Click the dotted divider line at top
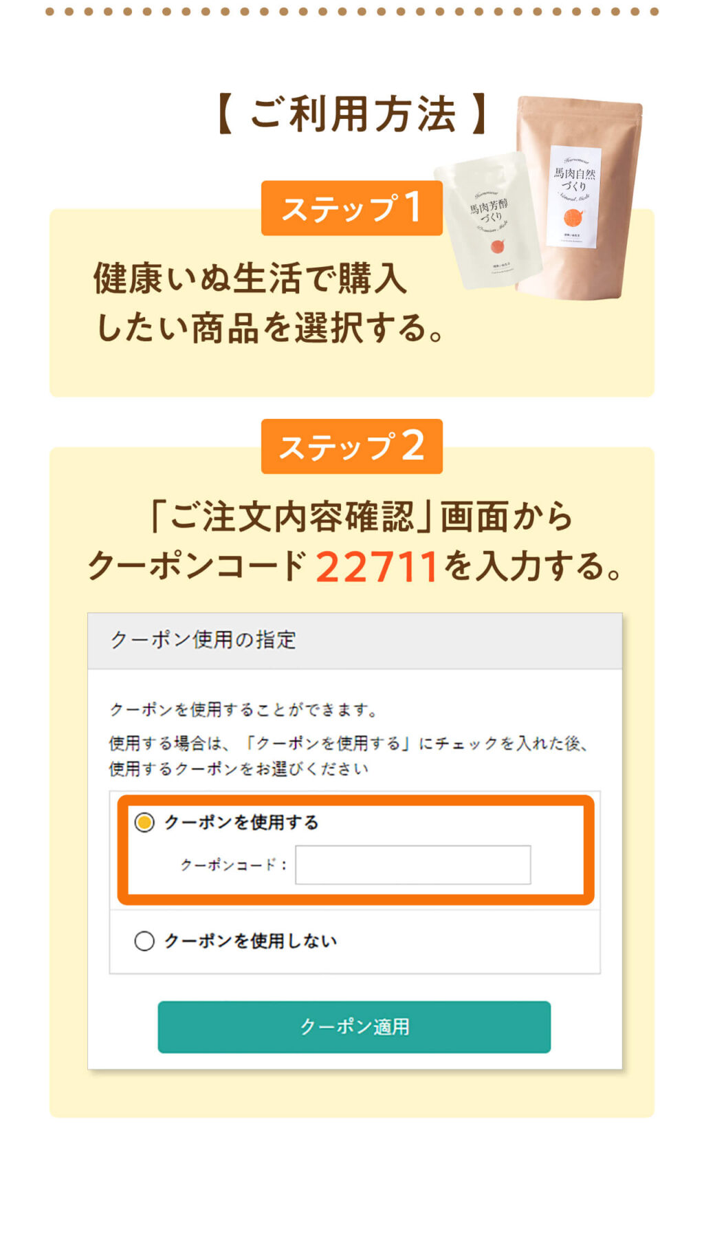The width and height of the screenshot is (704, 1250). [x=352, y=11]
